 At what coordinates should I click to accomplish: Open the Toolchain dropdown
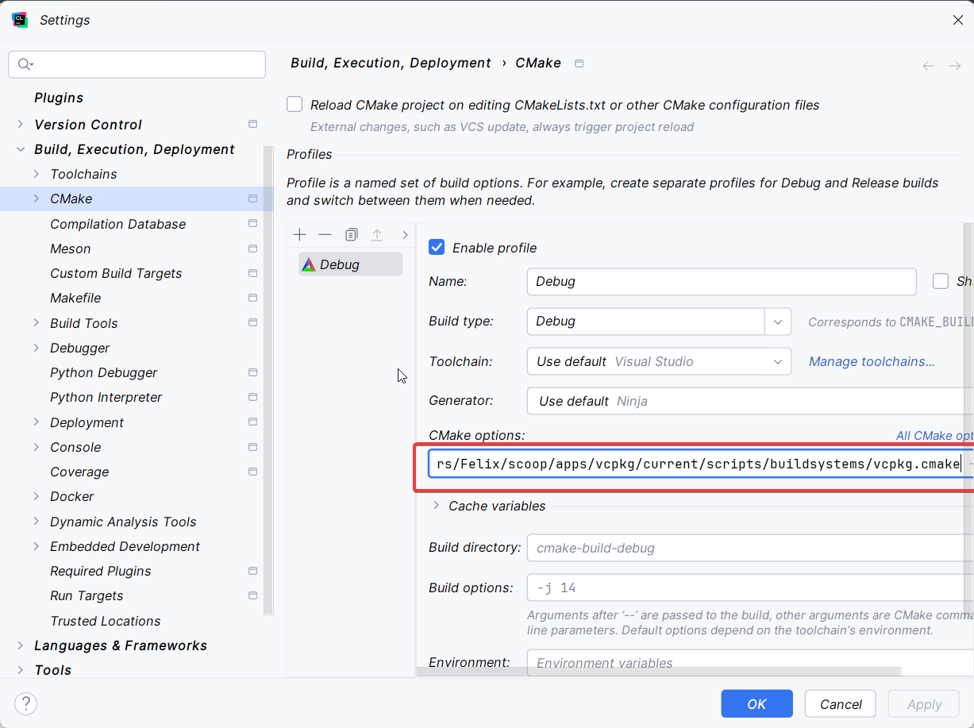click(777, 362)
